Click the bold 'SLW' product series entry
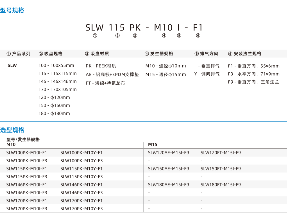This screenshot has width=288, height=215. click(12, 65)
